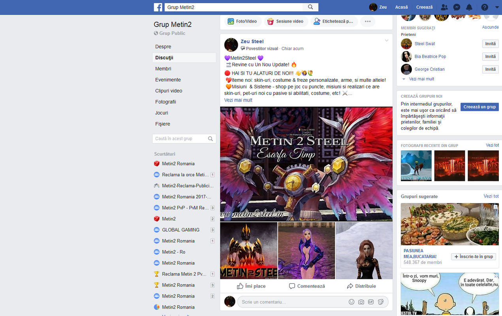Viewport: 502px width, 316px height.
Task: Attach a photo with the camera icon
Action: coord(361,302)
